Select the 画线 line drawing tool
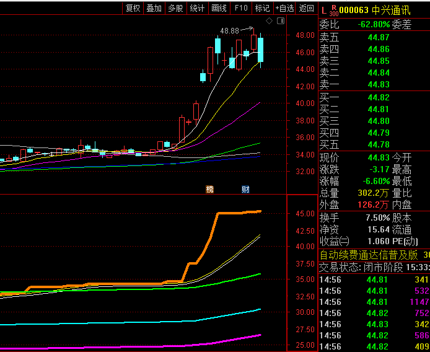 [x=219, y=8]
